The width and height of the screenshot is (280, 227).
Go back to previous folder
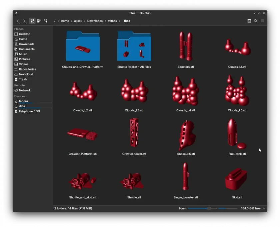(x=18, y=21)
